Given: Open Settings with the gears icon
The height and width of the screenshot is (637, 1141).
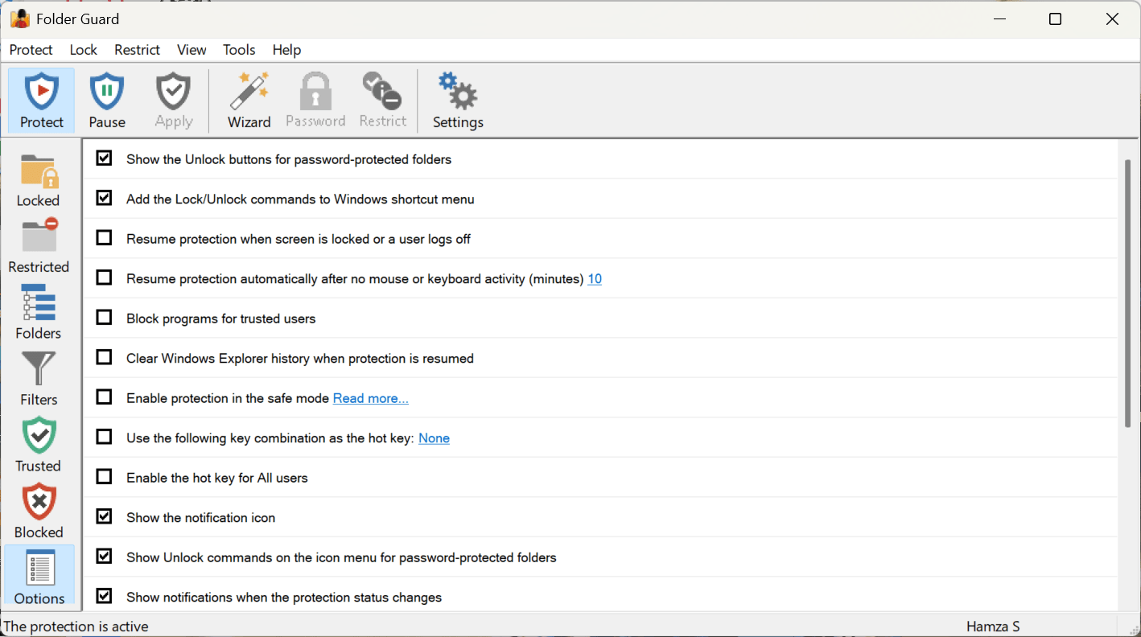Looking at the screenshot, I should (458, 101).
